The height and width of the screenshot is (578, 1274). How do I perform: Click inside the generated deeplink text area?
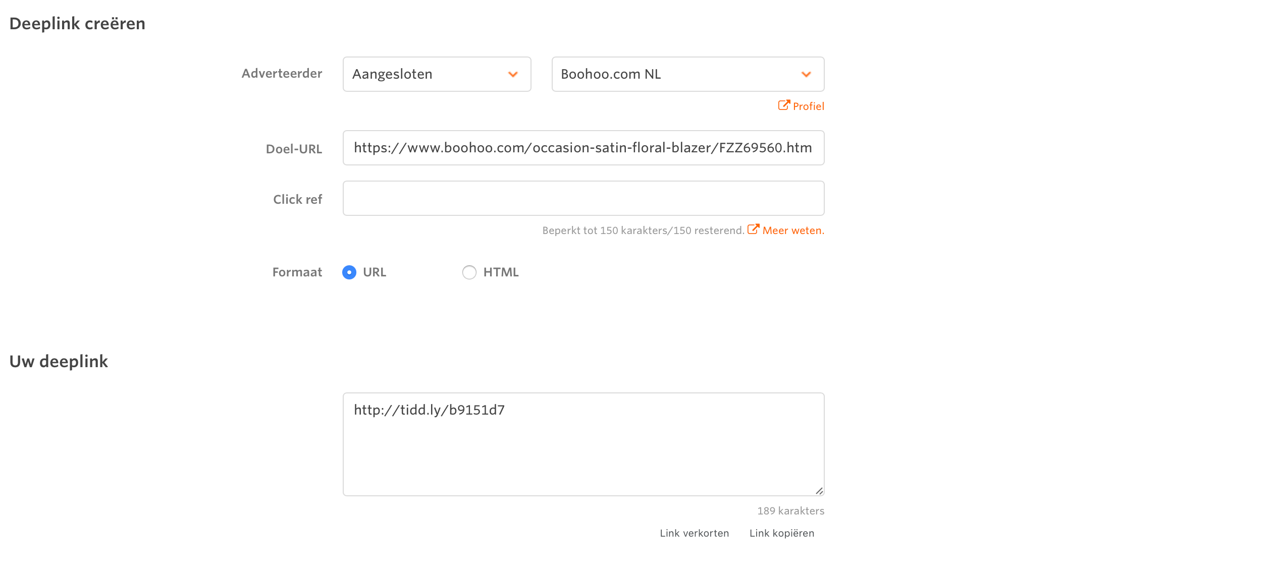click(x=583, y=444)
